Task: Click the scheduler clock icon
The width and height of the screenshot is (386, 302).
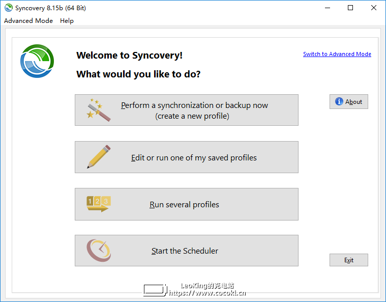Action: (x=99, y=251)
